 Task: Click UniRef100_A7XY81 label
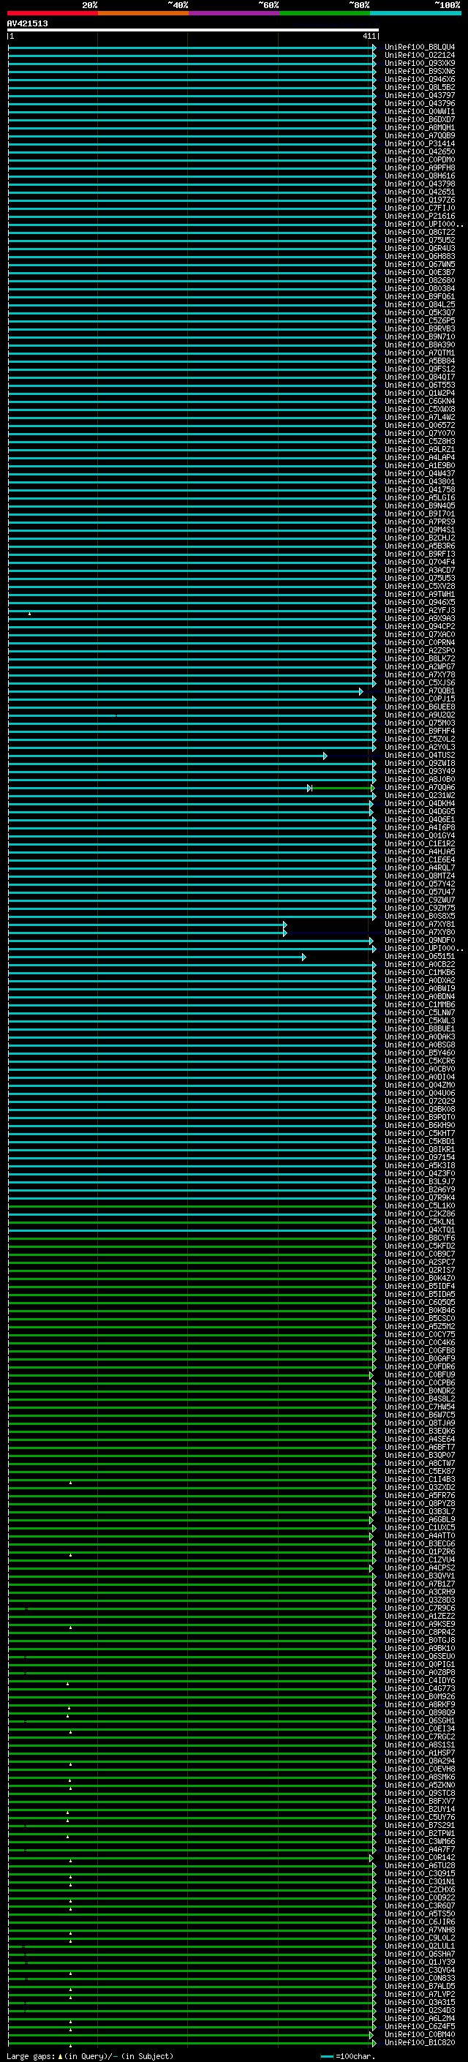[x=419, y=924]
